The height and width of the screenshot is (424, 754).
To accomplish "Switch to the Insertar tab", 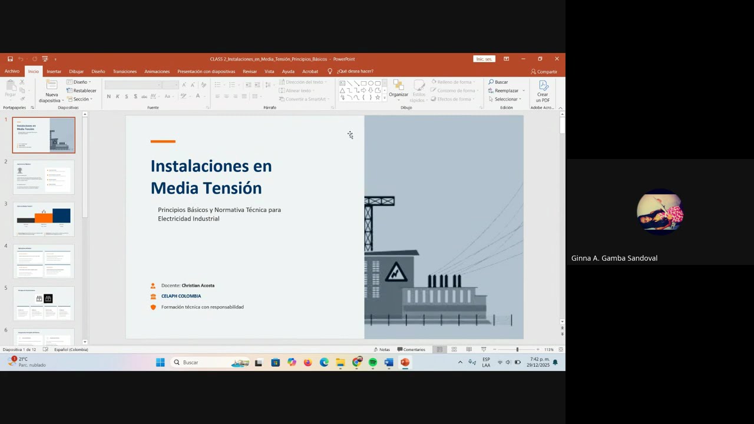I will (54, 71).
